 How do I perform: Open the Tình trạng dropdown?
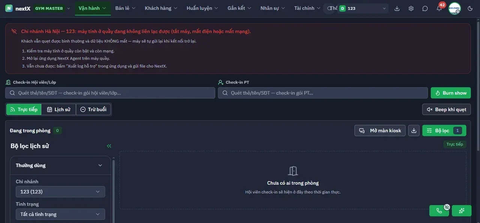click(60, 214)
